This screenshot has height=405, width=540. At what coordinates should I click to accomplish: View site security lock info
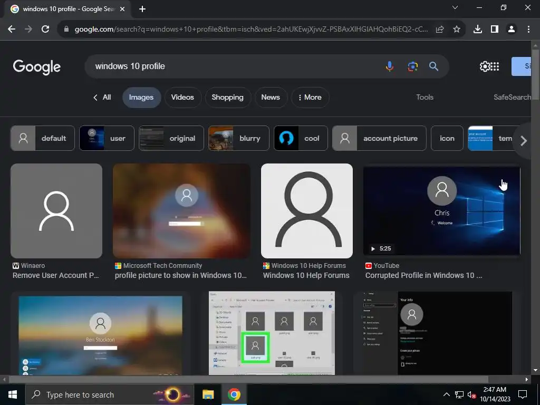pyautogui.click(x=66, y=30)
